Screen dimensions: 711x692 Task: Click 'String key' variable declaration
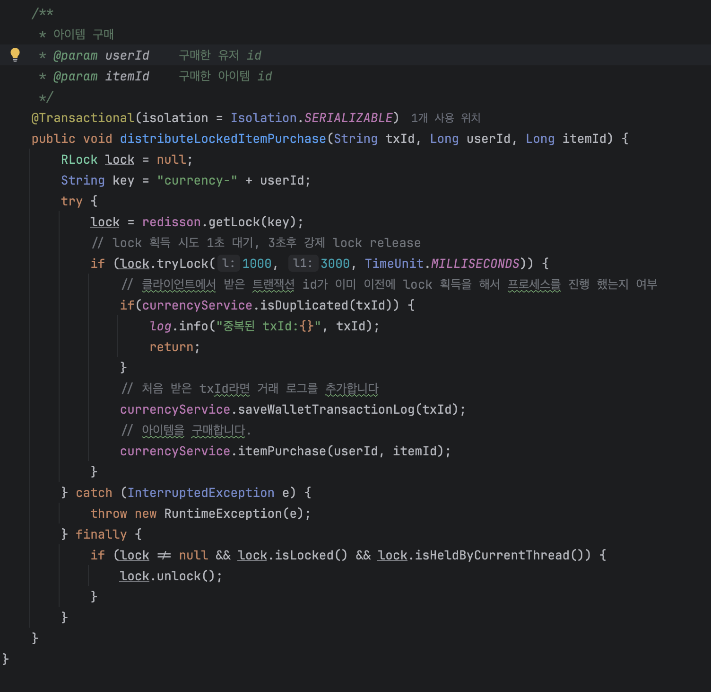point(97,180)
